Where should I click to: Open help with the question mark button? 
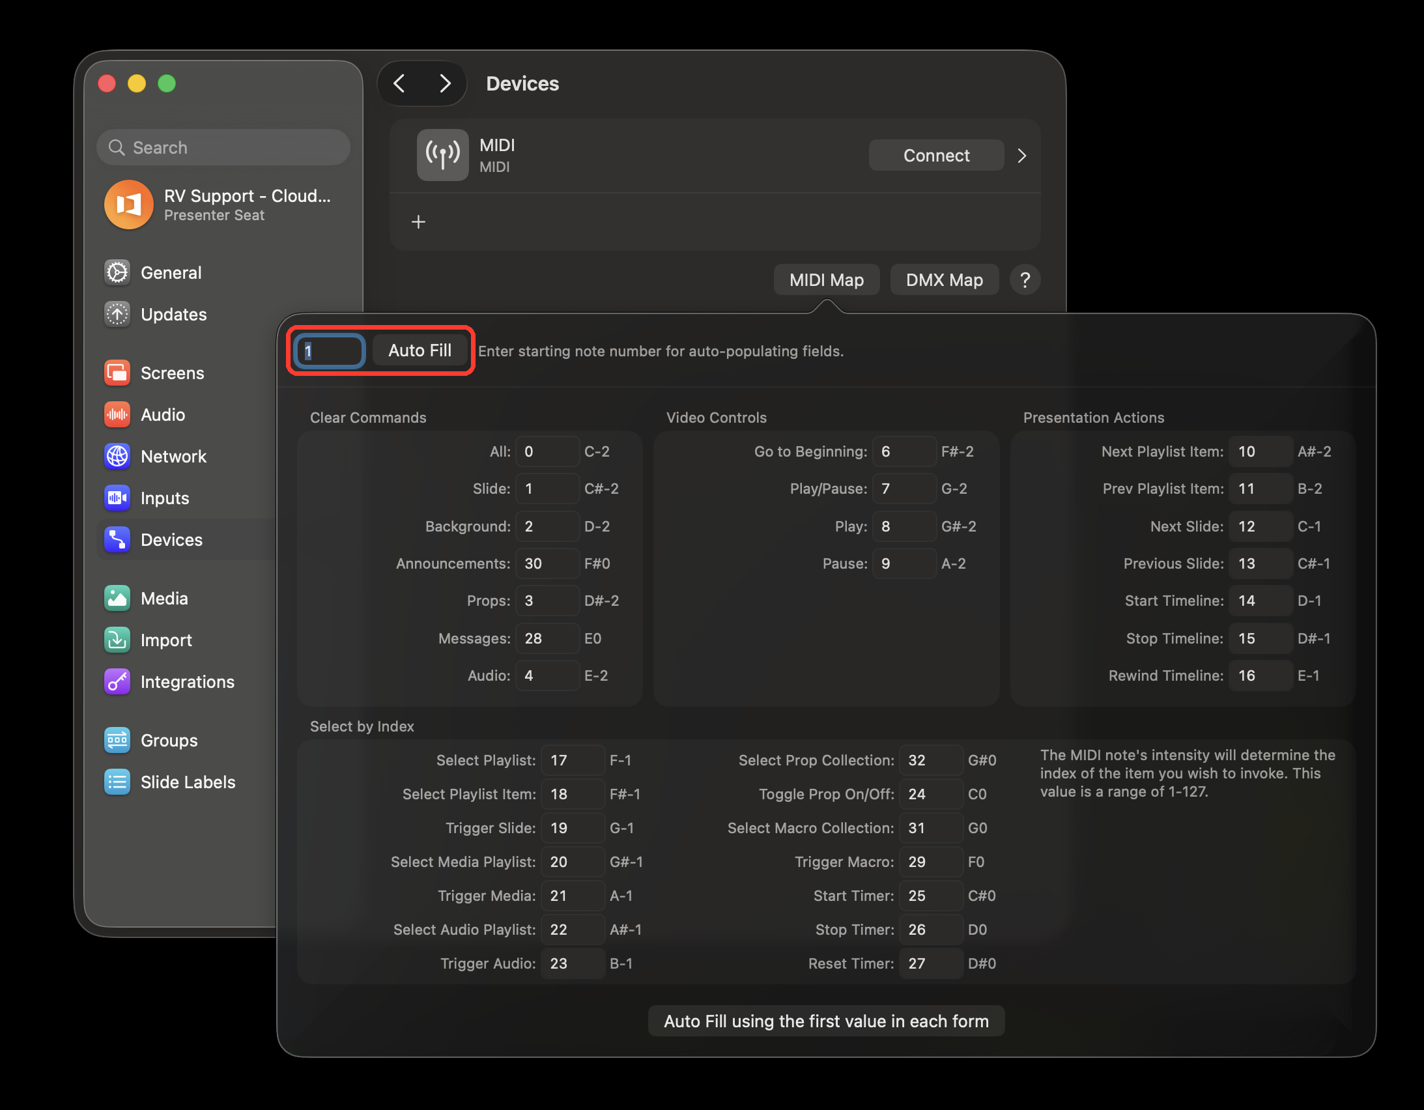(1025, 281)
